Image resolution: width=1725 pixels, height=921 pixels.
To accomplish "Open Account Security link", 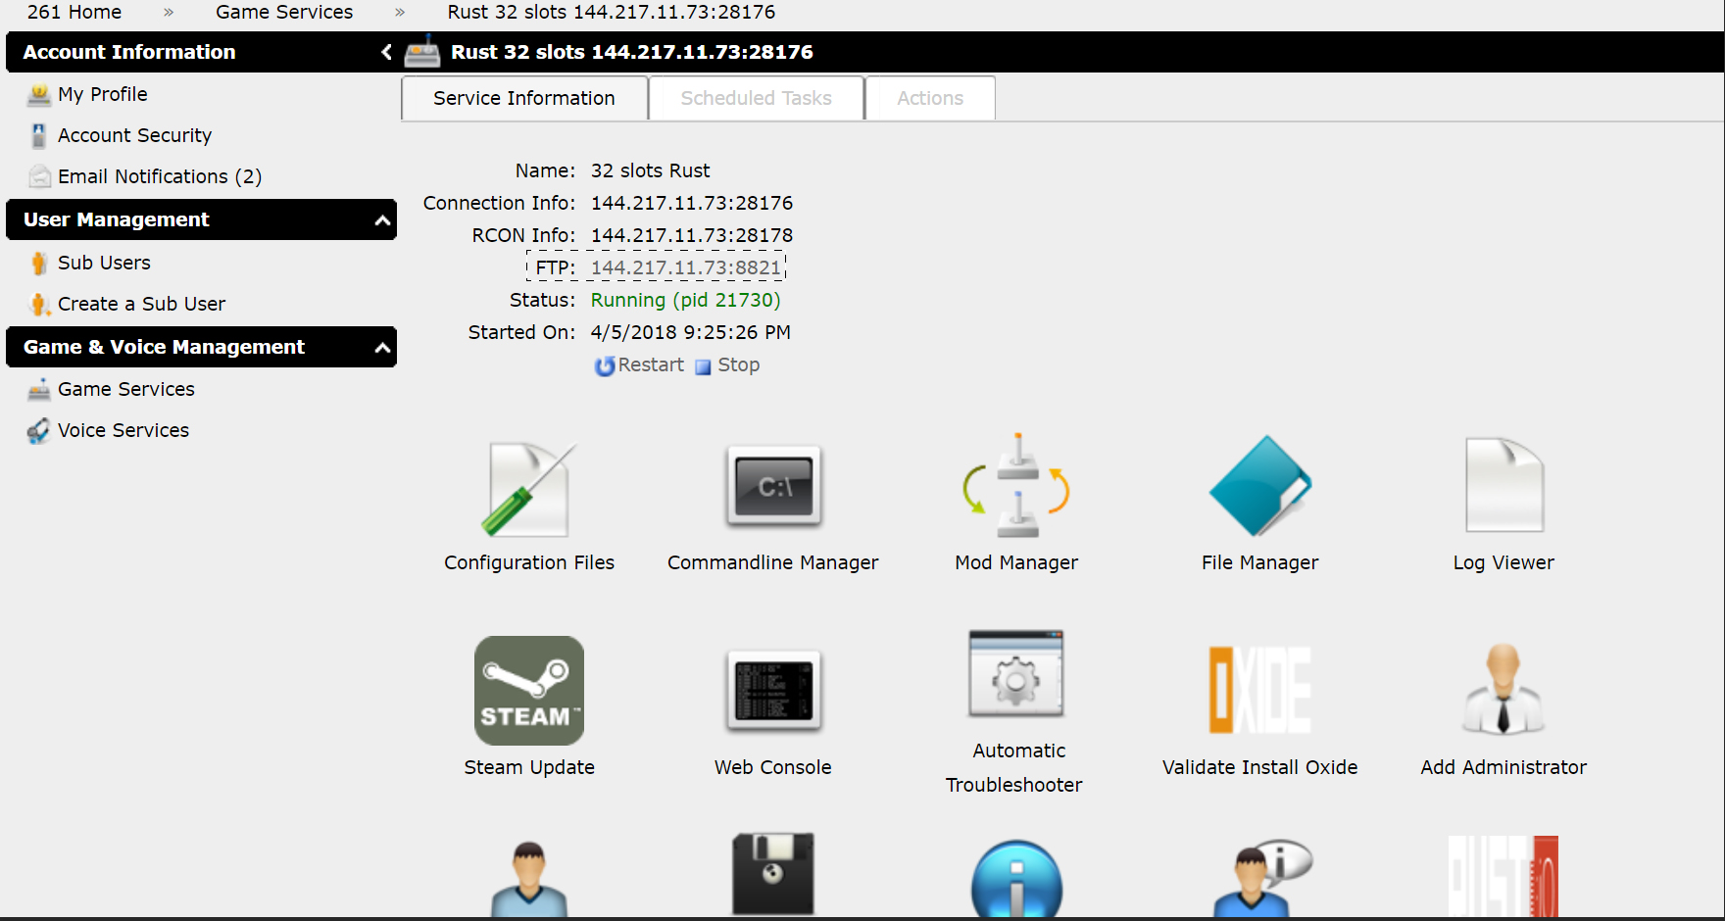I will point(134,135).
